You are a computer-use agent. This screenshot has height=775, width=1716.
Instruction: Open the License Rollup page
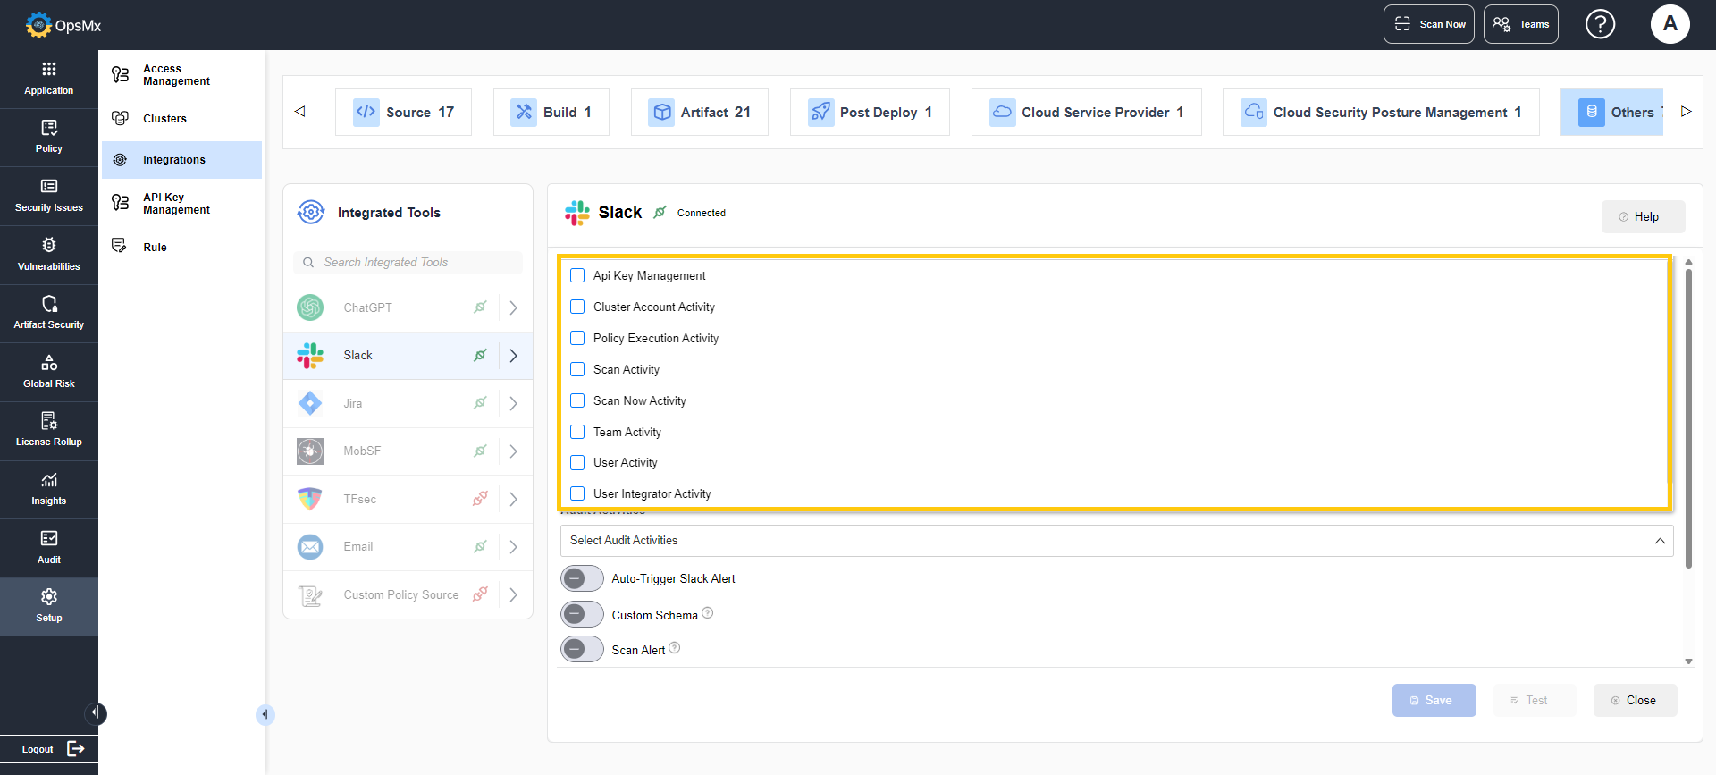(49, 431)
